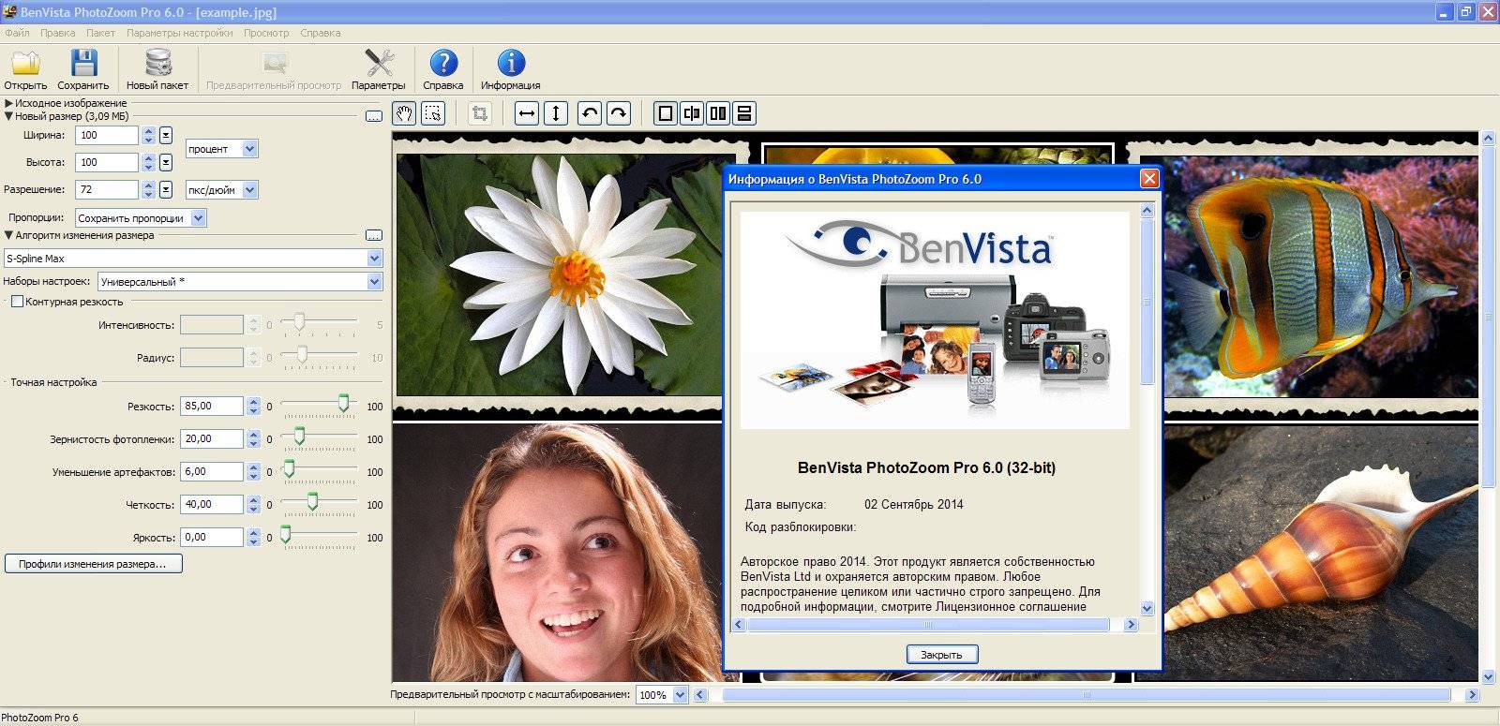This screenshot has width=1500, height=726.
Task: Open the Просмотр menu
Action: point(266,33)
